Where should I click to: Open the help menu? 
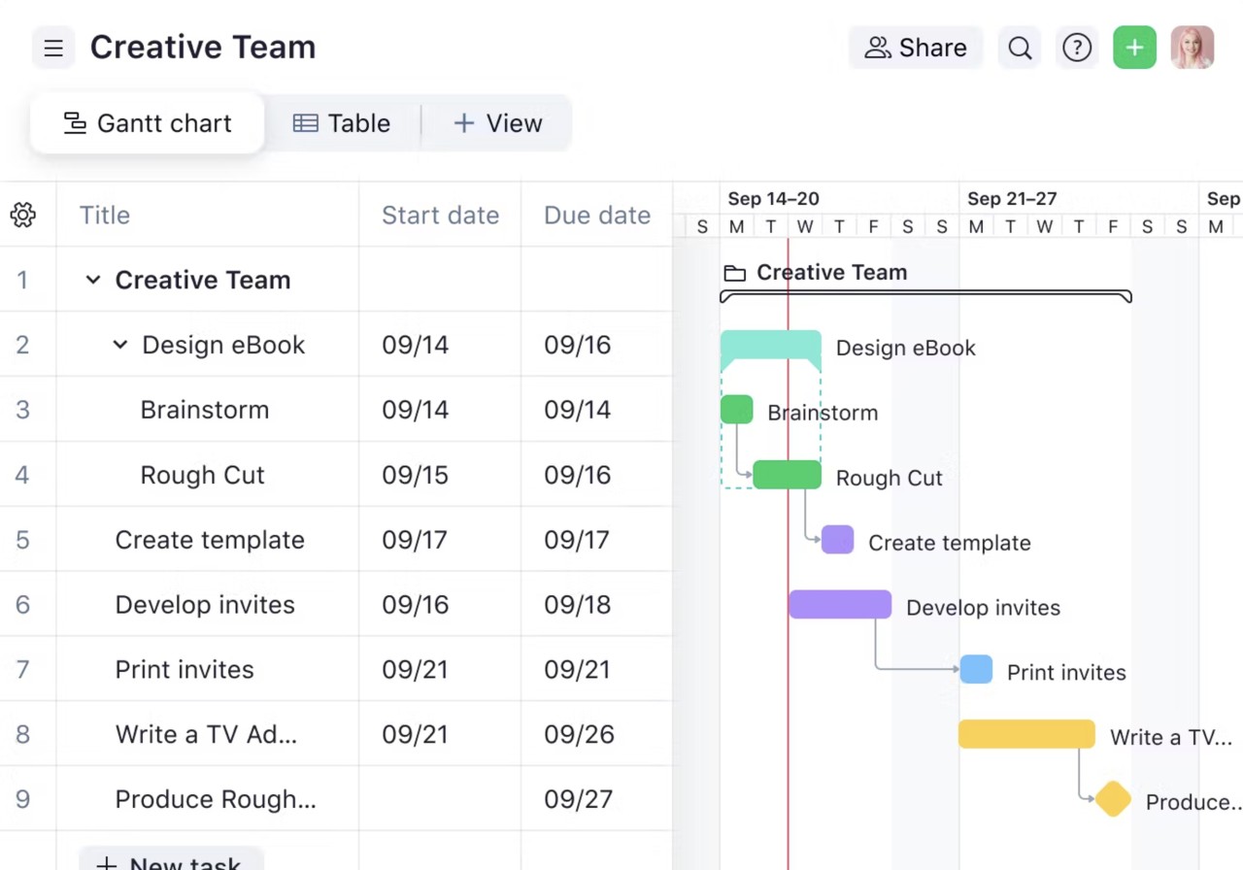click(x=1077, y=47)
